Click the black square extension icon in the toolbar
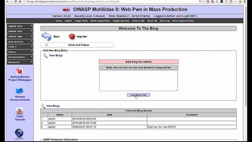Screen dimensions: 252x142 coord(222,2)
